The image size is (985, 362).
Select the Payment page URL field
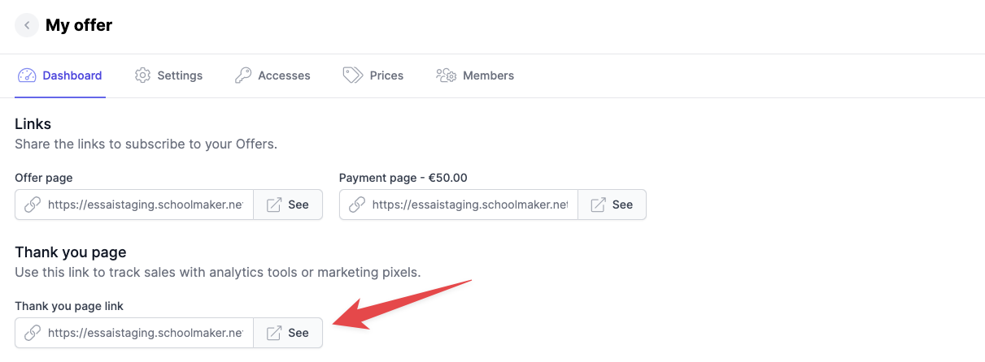pyautogui.click(x=469, y=205)
